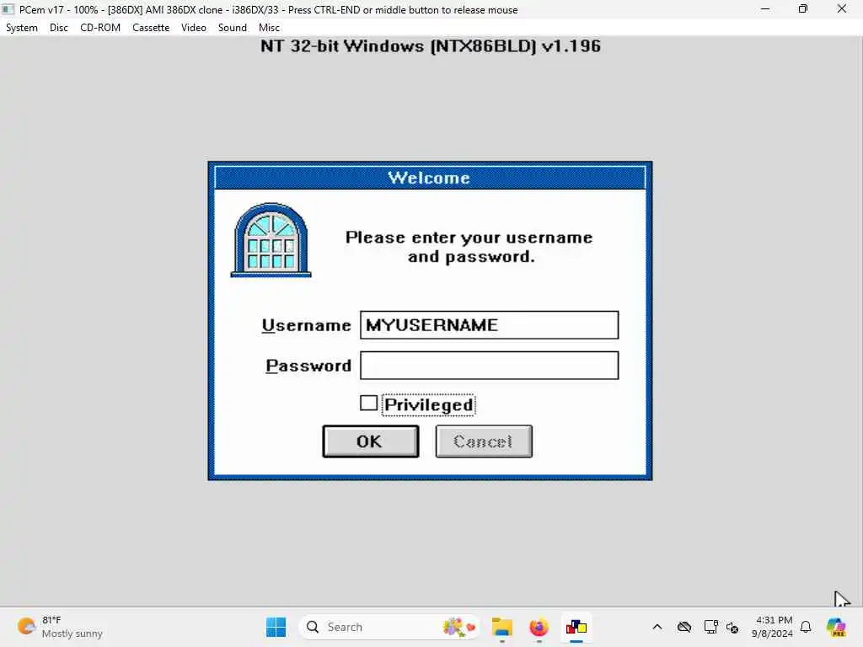Open the weather widget showing 81°F
863x647 pixels.
pyautogui.click(x=60, y=627)
